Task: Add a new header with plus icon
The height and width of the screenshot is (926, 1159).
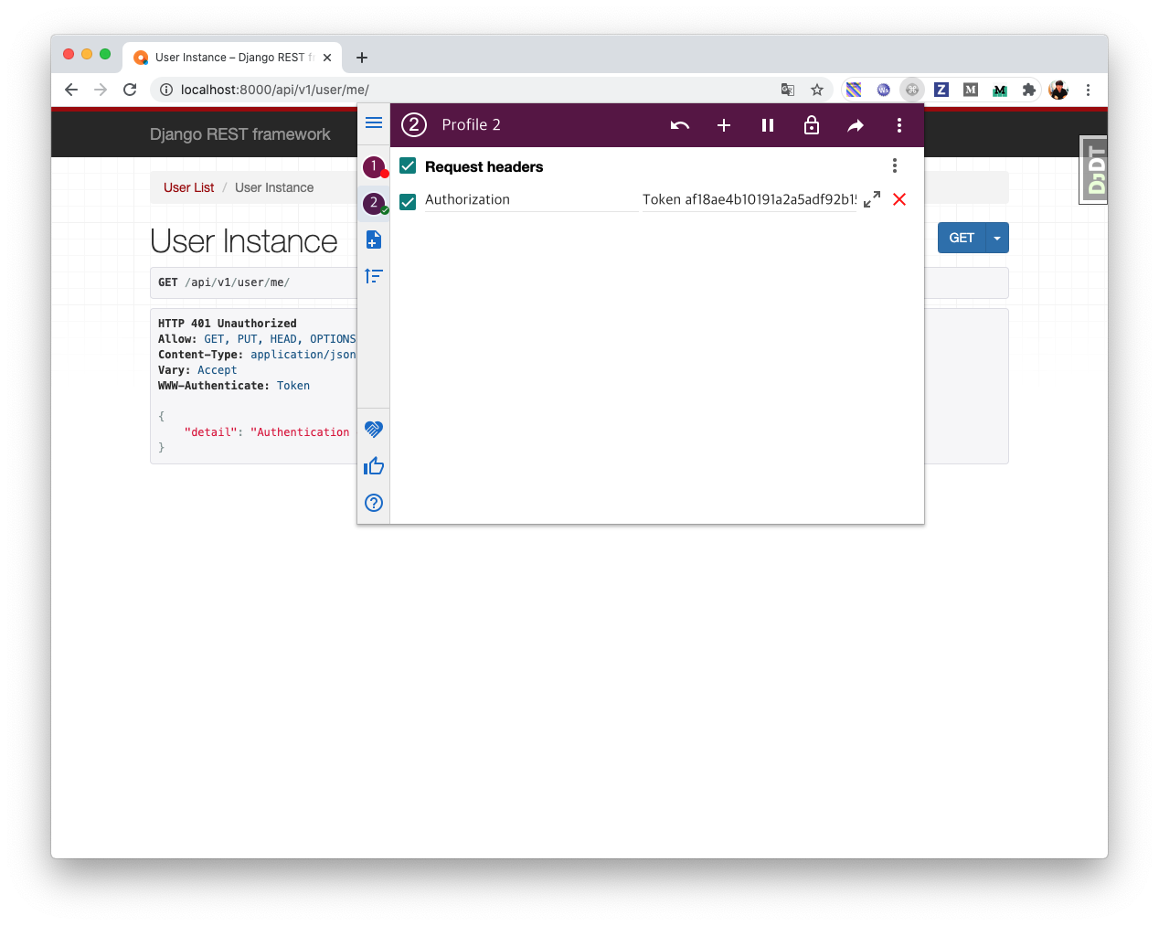Action: click(x=724, y=125)
